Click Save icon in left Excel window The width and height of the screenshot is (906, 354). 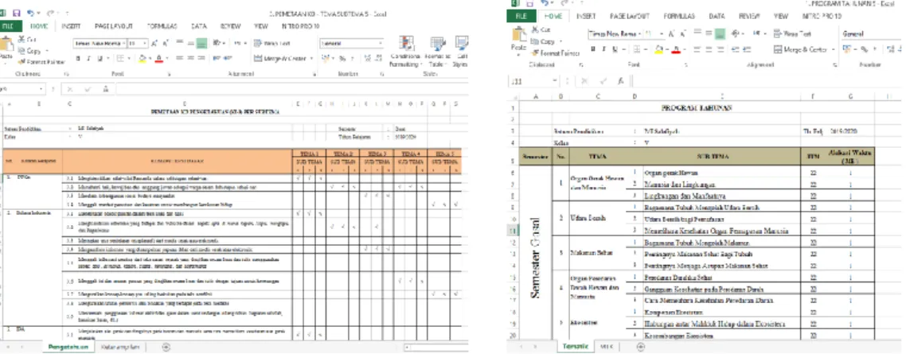16,13
